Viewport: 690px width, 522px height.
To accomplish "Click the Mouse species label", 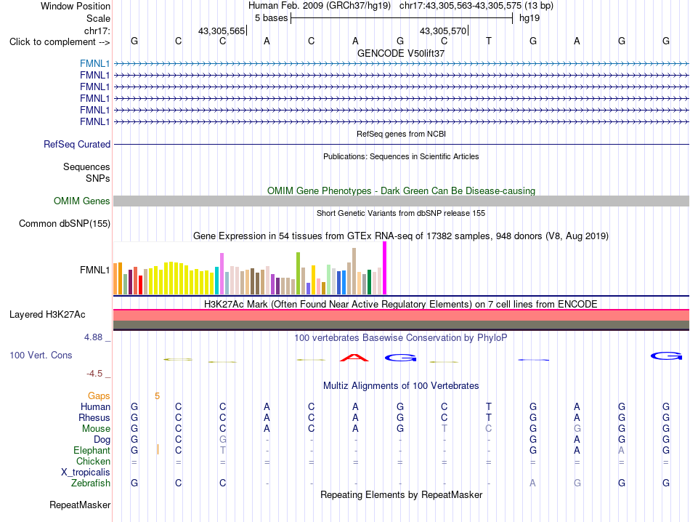I will pyautogui.click(x=96, y=429).
